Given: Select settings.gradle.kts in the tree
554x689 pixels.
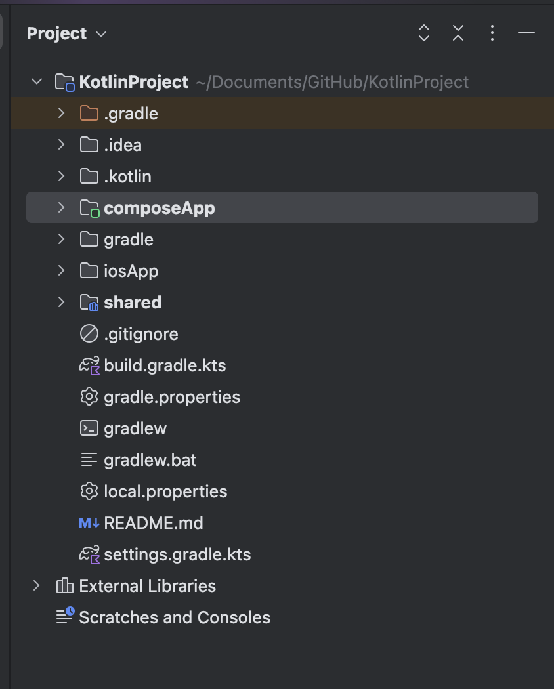Looking at the screenshot, I should point(177,554).
